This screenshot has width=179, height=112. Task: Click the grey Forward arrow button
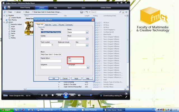click(x=9, y=8)
